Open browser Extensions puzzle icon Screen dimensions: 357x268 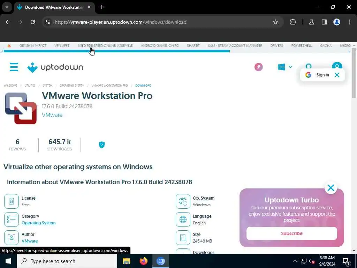293,22
